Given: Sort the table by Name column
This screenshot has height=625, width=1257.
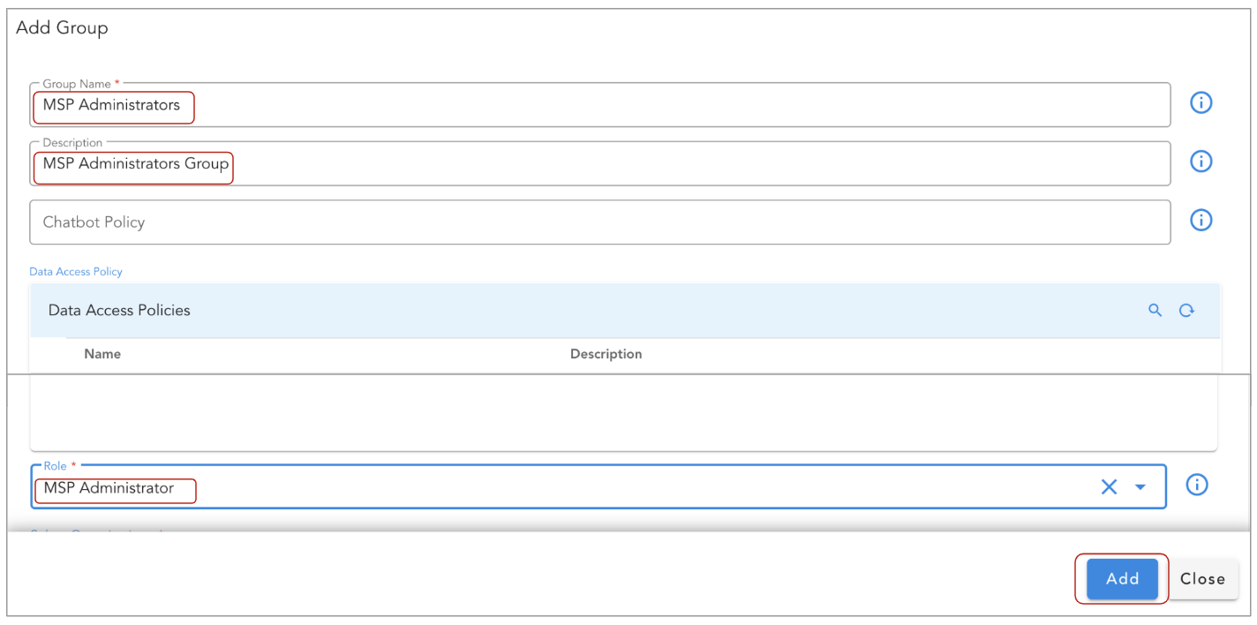Looking at the screenshot, I should click(x=102, y=354).
